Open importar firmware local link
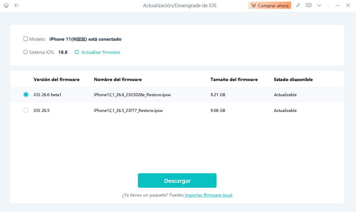356x212 pixels. (208, 195)
